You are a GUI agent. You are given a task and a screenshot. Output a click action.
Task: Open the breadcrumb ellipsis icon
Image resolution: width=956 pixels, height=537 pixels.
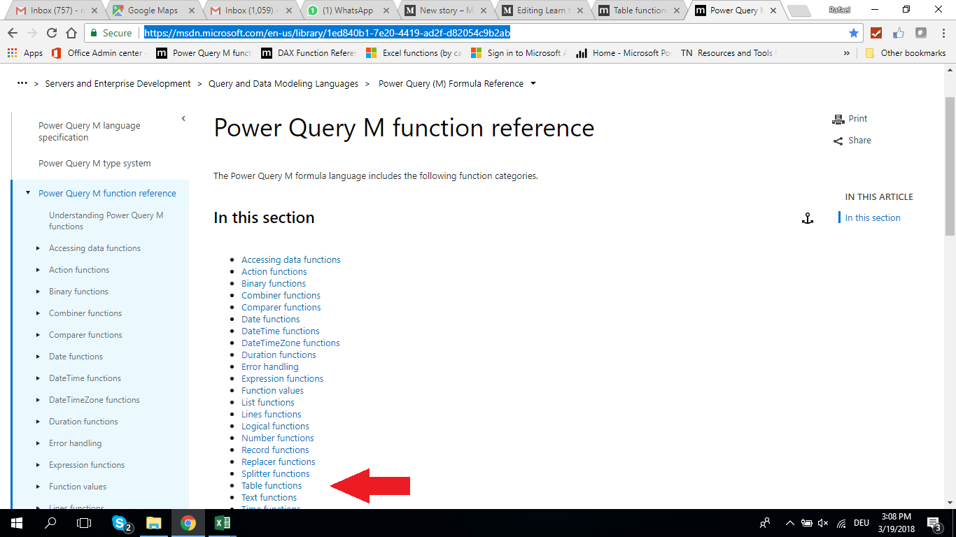tap(22, 83)
